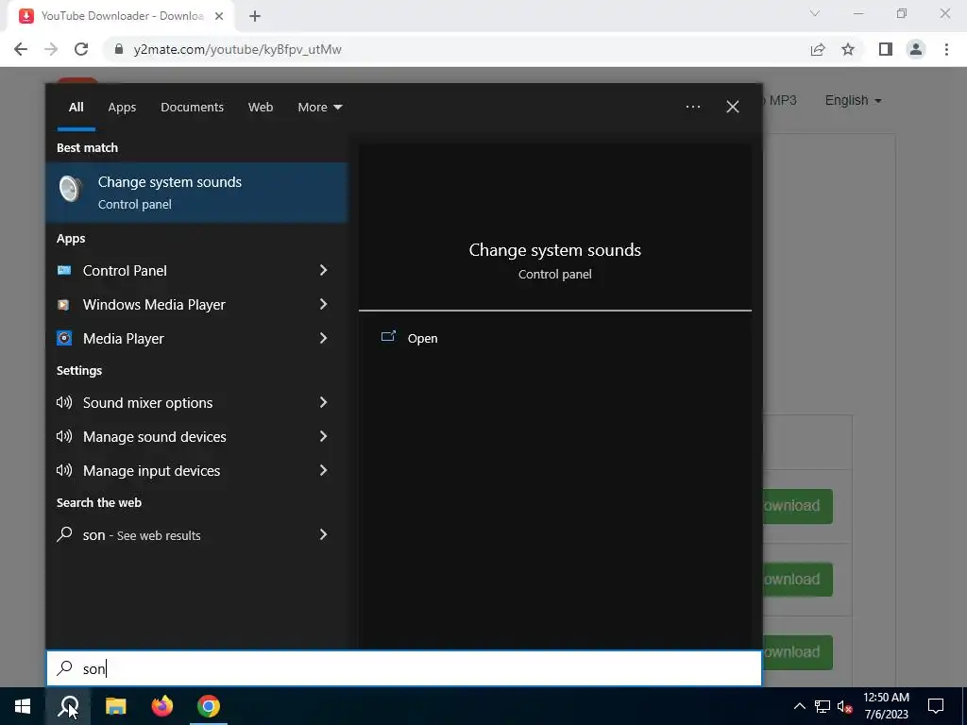View site information padlock icon
This screenshot has width=967, height=725.
pyautogui.click(x=119, y=49)
